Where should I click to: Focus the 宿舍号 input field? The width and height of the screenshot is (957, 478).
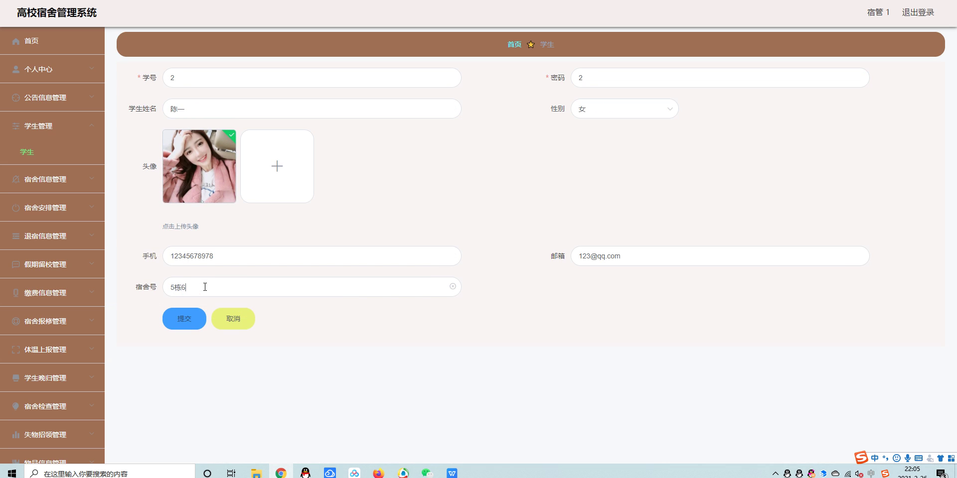pos(312,287)
